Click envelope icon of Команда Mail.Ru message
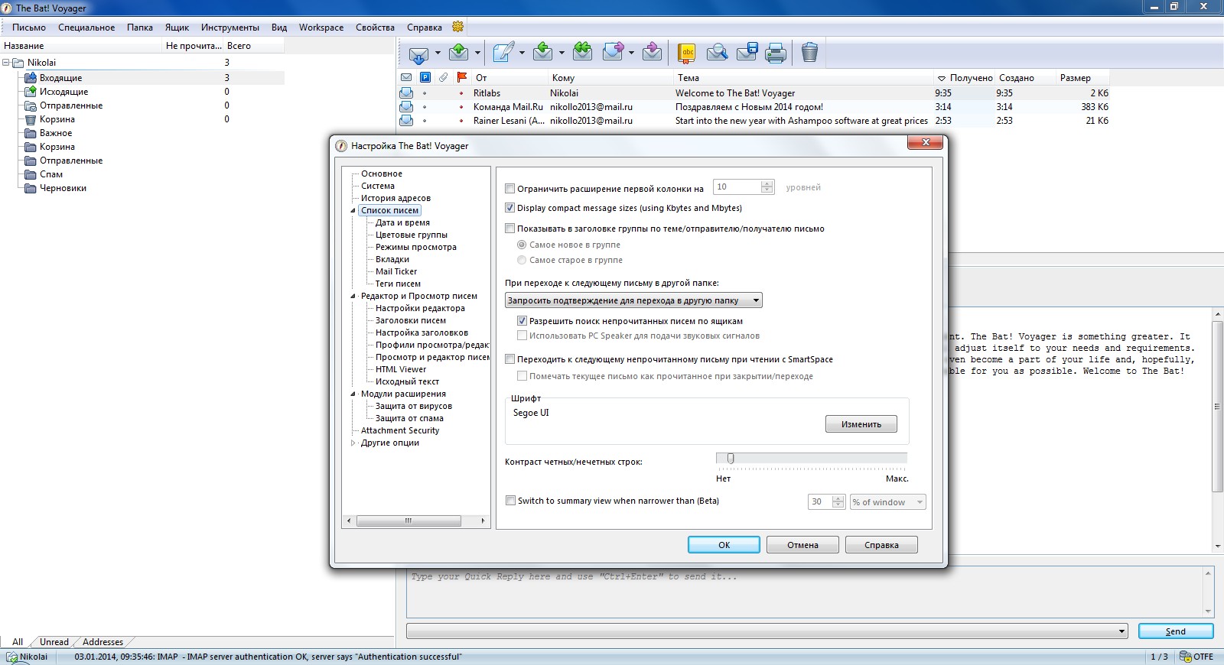Image resolution: width=1224 pixels, height=665 pixels. (406, 107)
